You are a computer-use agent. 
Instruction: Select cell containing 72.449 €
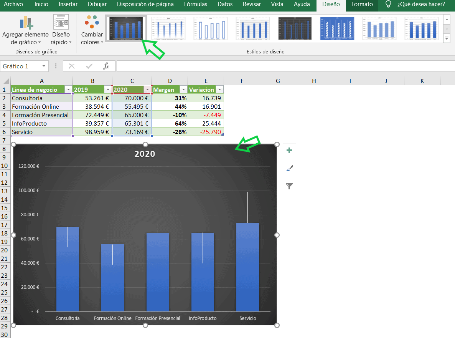(92, 115)
